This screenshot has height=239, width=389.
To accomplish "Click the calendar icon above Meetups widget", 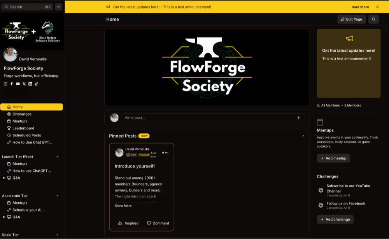I will (x=320, y=122).
